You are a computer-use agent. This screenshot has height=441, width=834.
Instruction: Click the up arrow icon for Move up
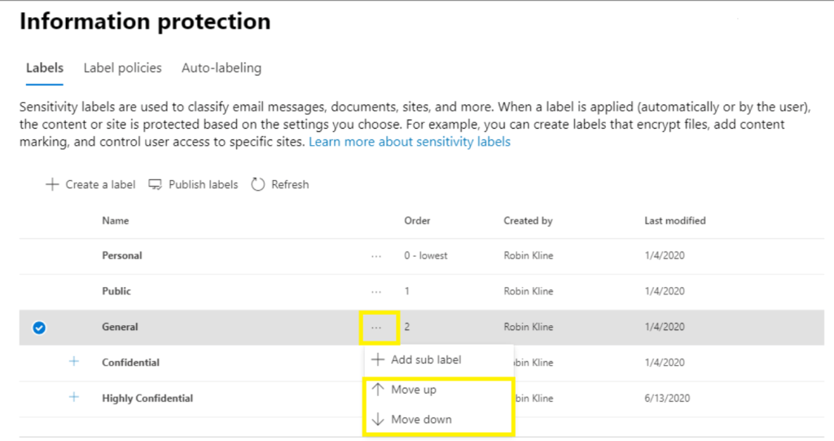378,390
